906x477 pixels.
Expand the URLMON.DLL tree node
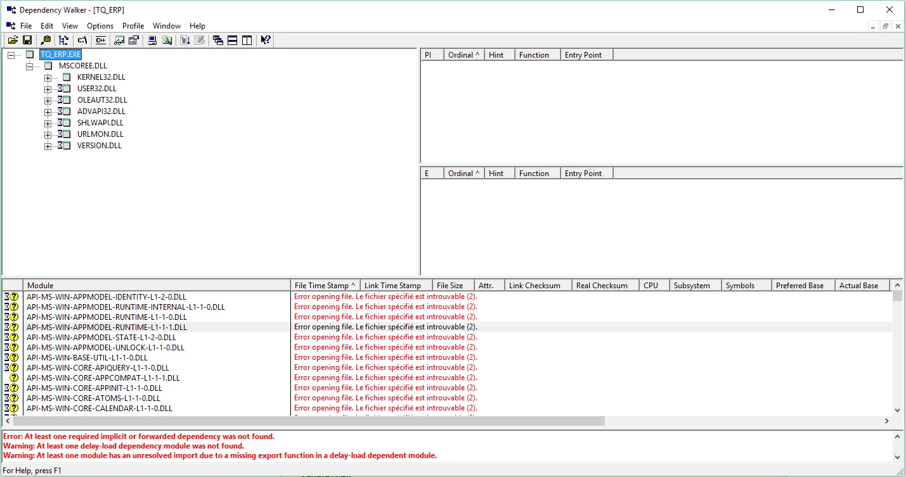[x=48, y=135]
